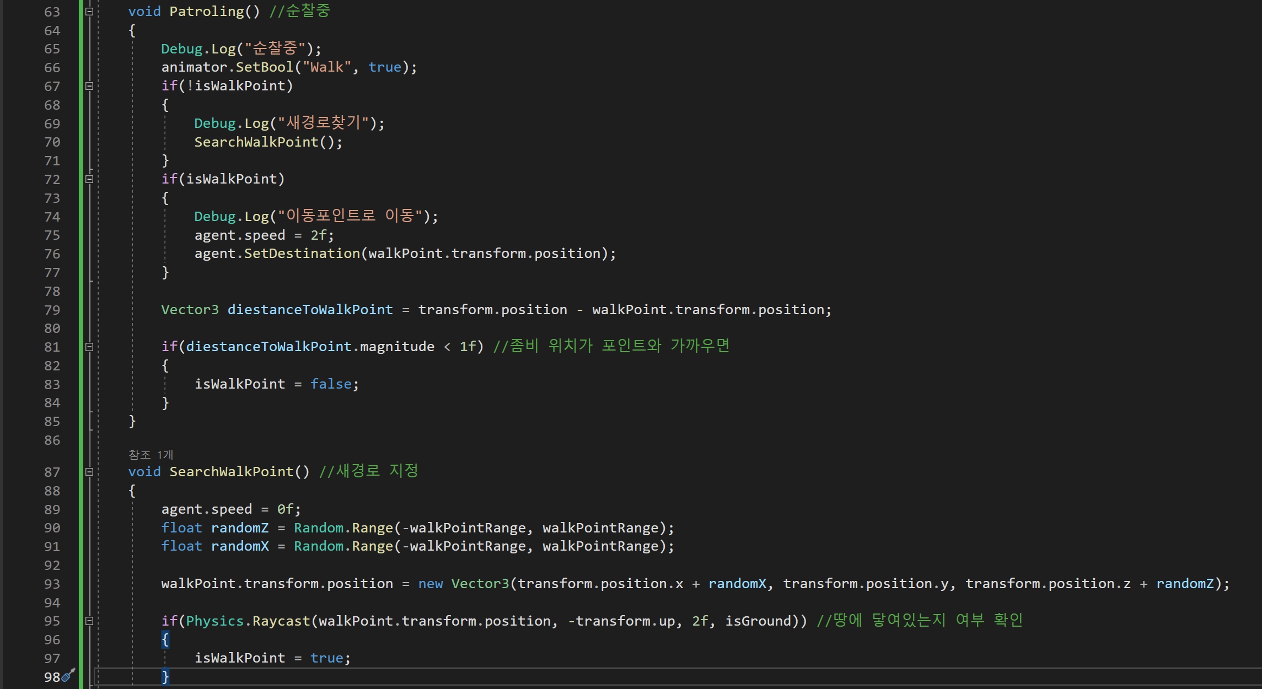Click SetDestination on line 76
The image size is (1262, 689).
coord(302,254)
